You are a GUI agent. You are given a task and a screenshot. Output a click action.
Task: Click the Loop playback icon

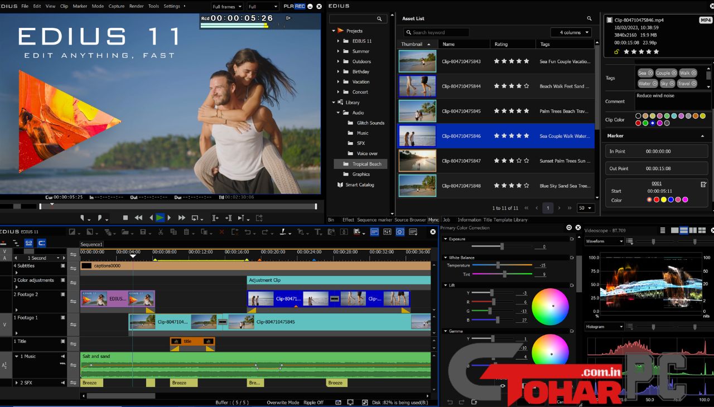point(195,218)
